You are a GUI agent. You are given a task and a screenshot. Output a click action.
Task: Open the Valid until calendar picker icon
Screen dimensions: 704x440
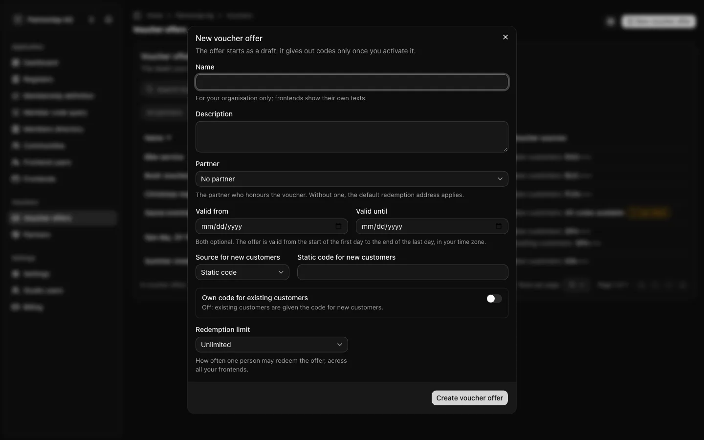pyautogui.click(x=499, y=226)
